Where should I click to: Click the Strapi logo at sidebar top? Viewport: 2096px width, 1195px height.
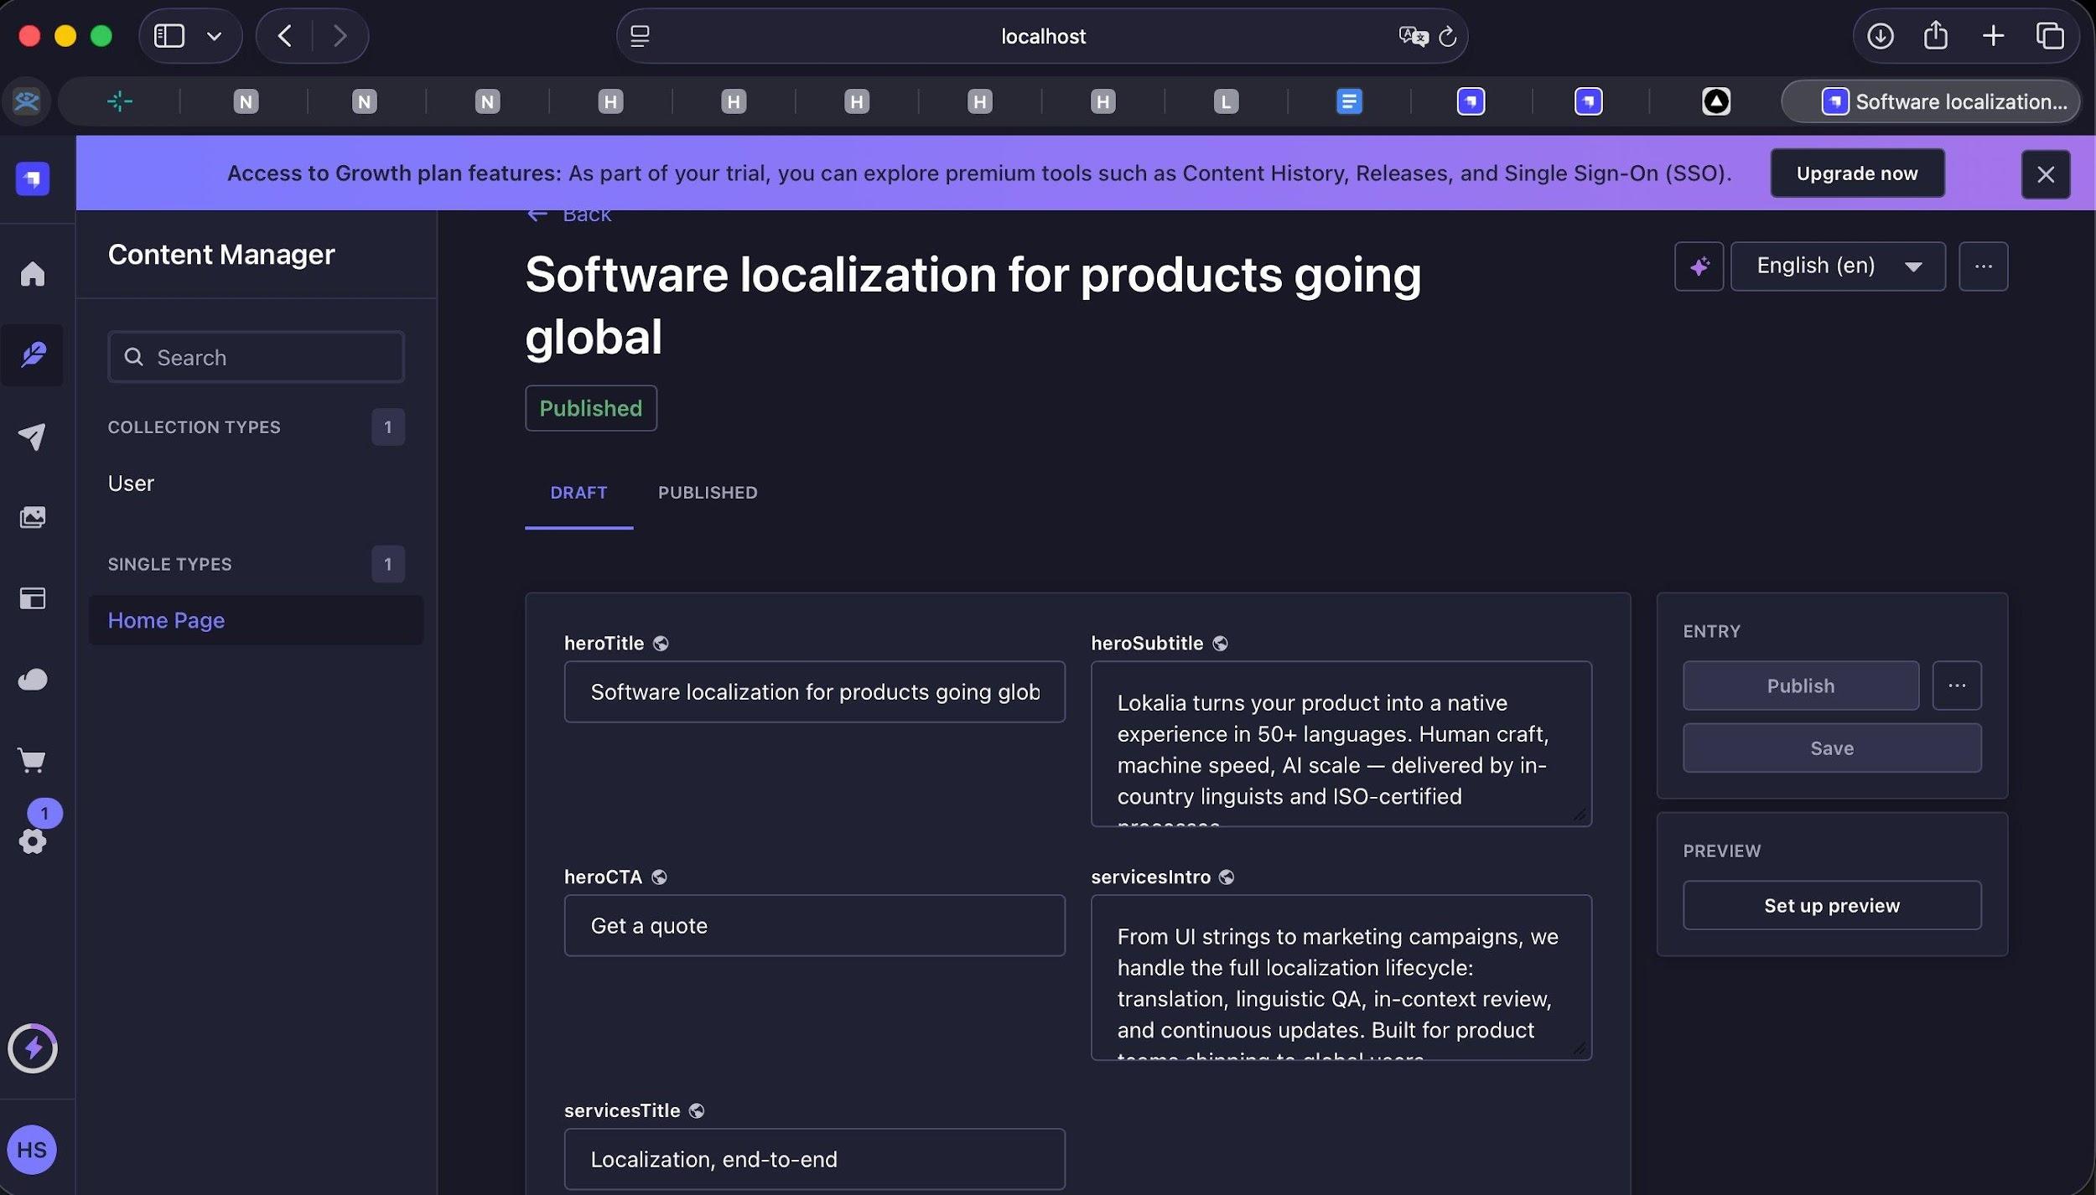pos(32,178)
